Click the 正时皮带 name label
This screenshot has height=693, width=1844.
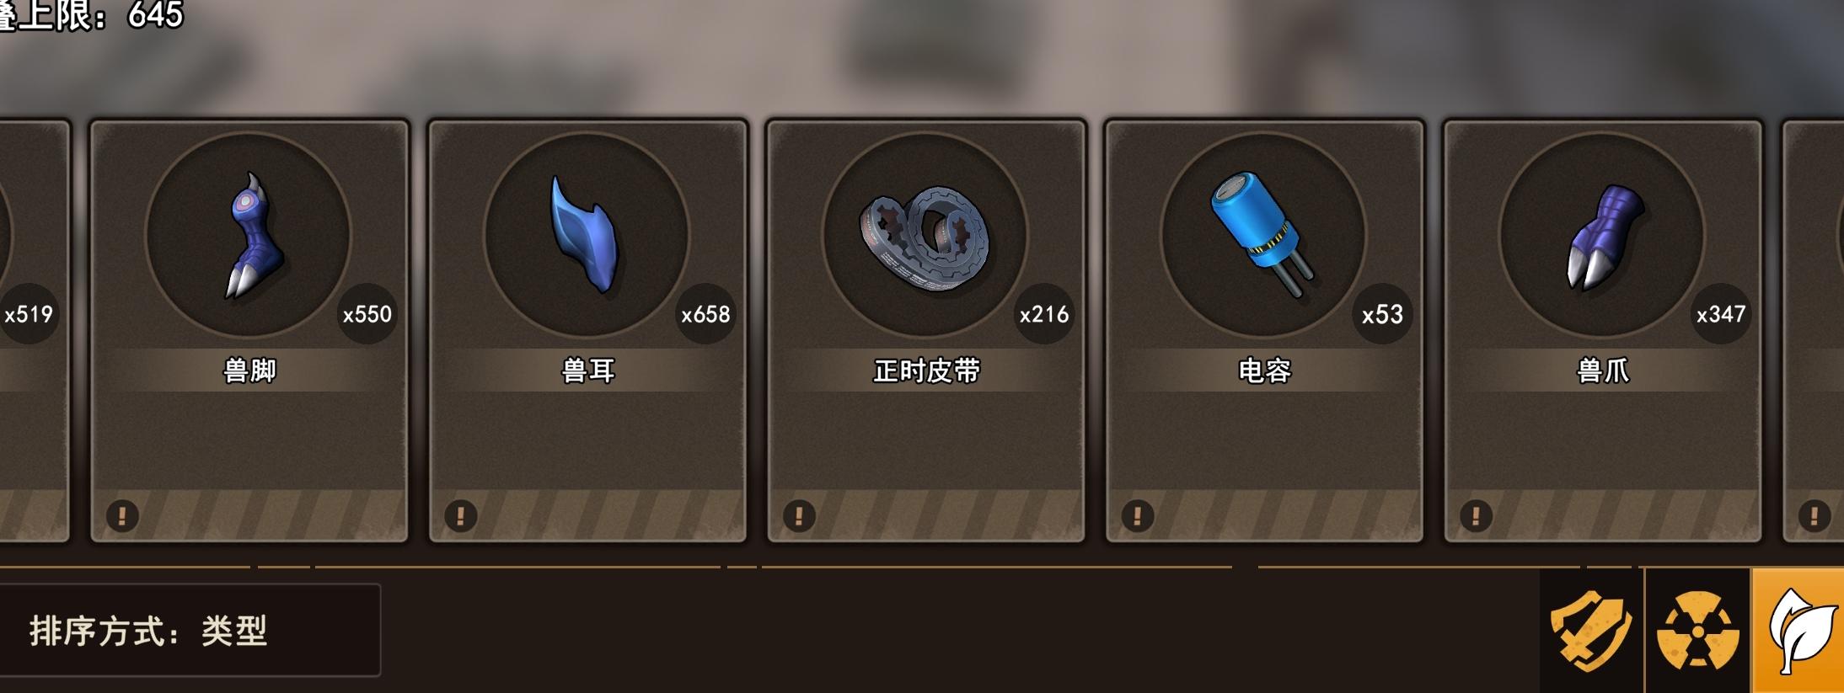pos(926,370)
